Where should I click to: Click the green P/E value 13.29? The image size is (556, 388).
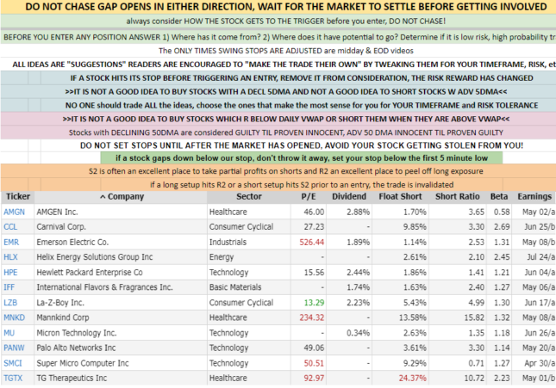[314, 303]
